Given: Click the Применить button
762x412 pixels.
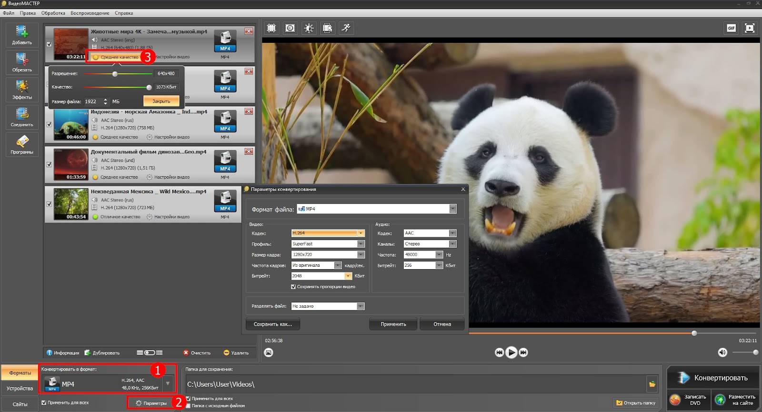Looking at the screenshot, I should click(x=393, y=324).
